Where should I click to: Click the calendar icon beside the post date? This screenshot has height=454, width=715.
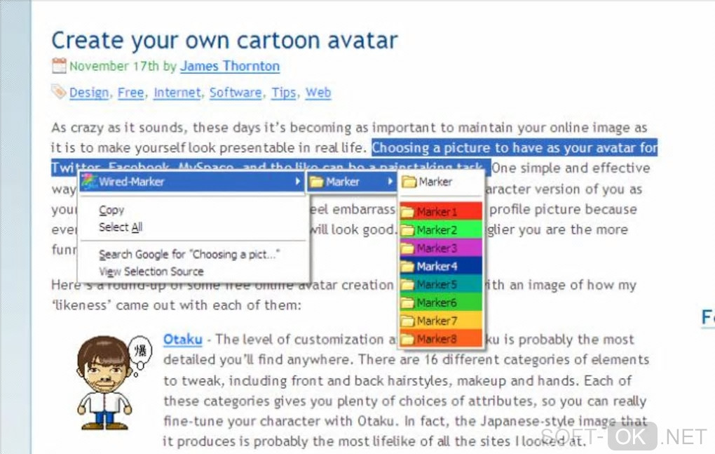(59, 67)
